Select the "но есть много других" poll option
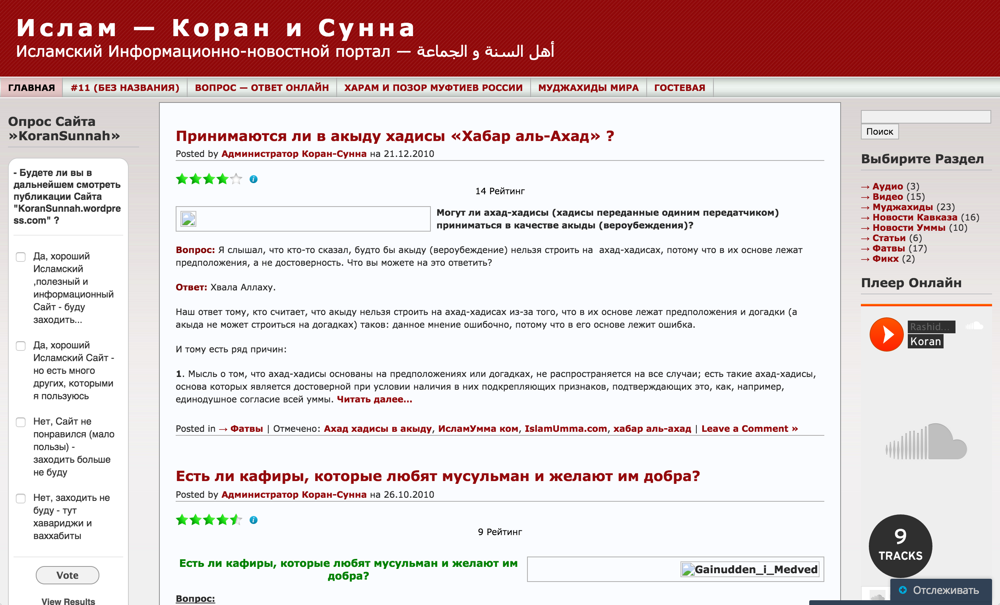Image resolution: width=1000 pixels, height=605 pixels. (21, 346)
